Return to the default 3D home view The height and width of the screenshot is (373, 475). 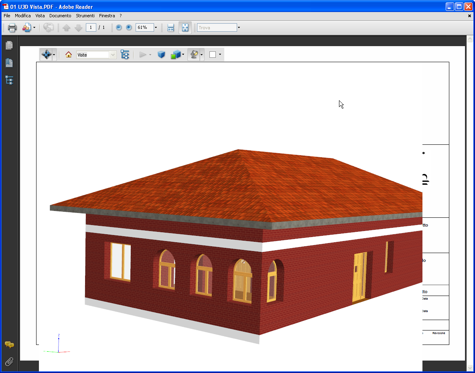coord(68,55)
